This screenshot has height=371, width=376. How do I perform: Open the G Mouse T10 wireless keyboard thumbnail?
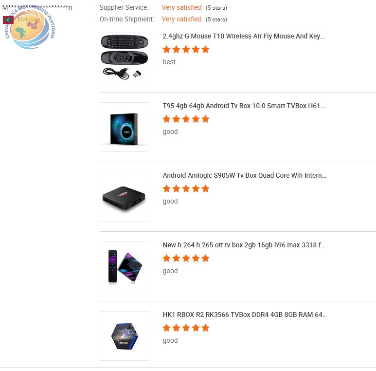click(124, 57)
